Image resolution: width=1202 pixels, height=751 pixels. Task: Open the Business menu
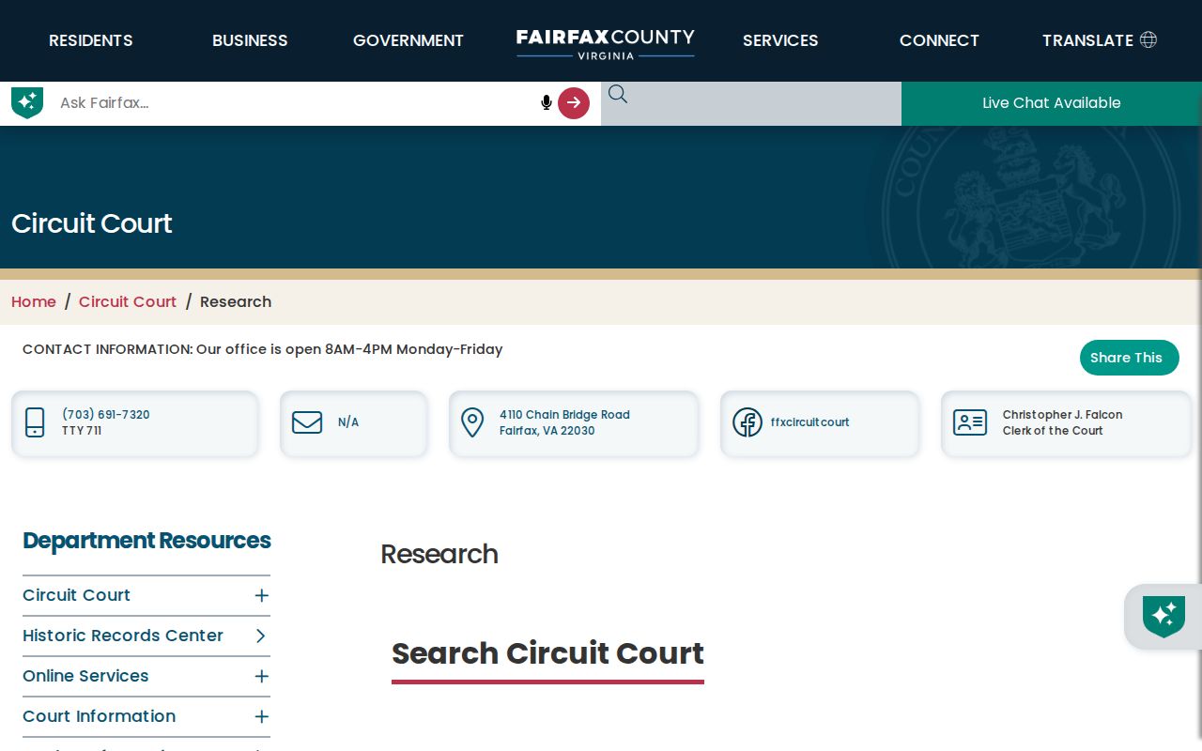tap(250, 40)
